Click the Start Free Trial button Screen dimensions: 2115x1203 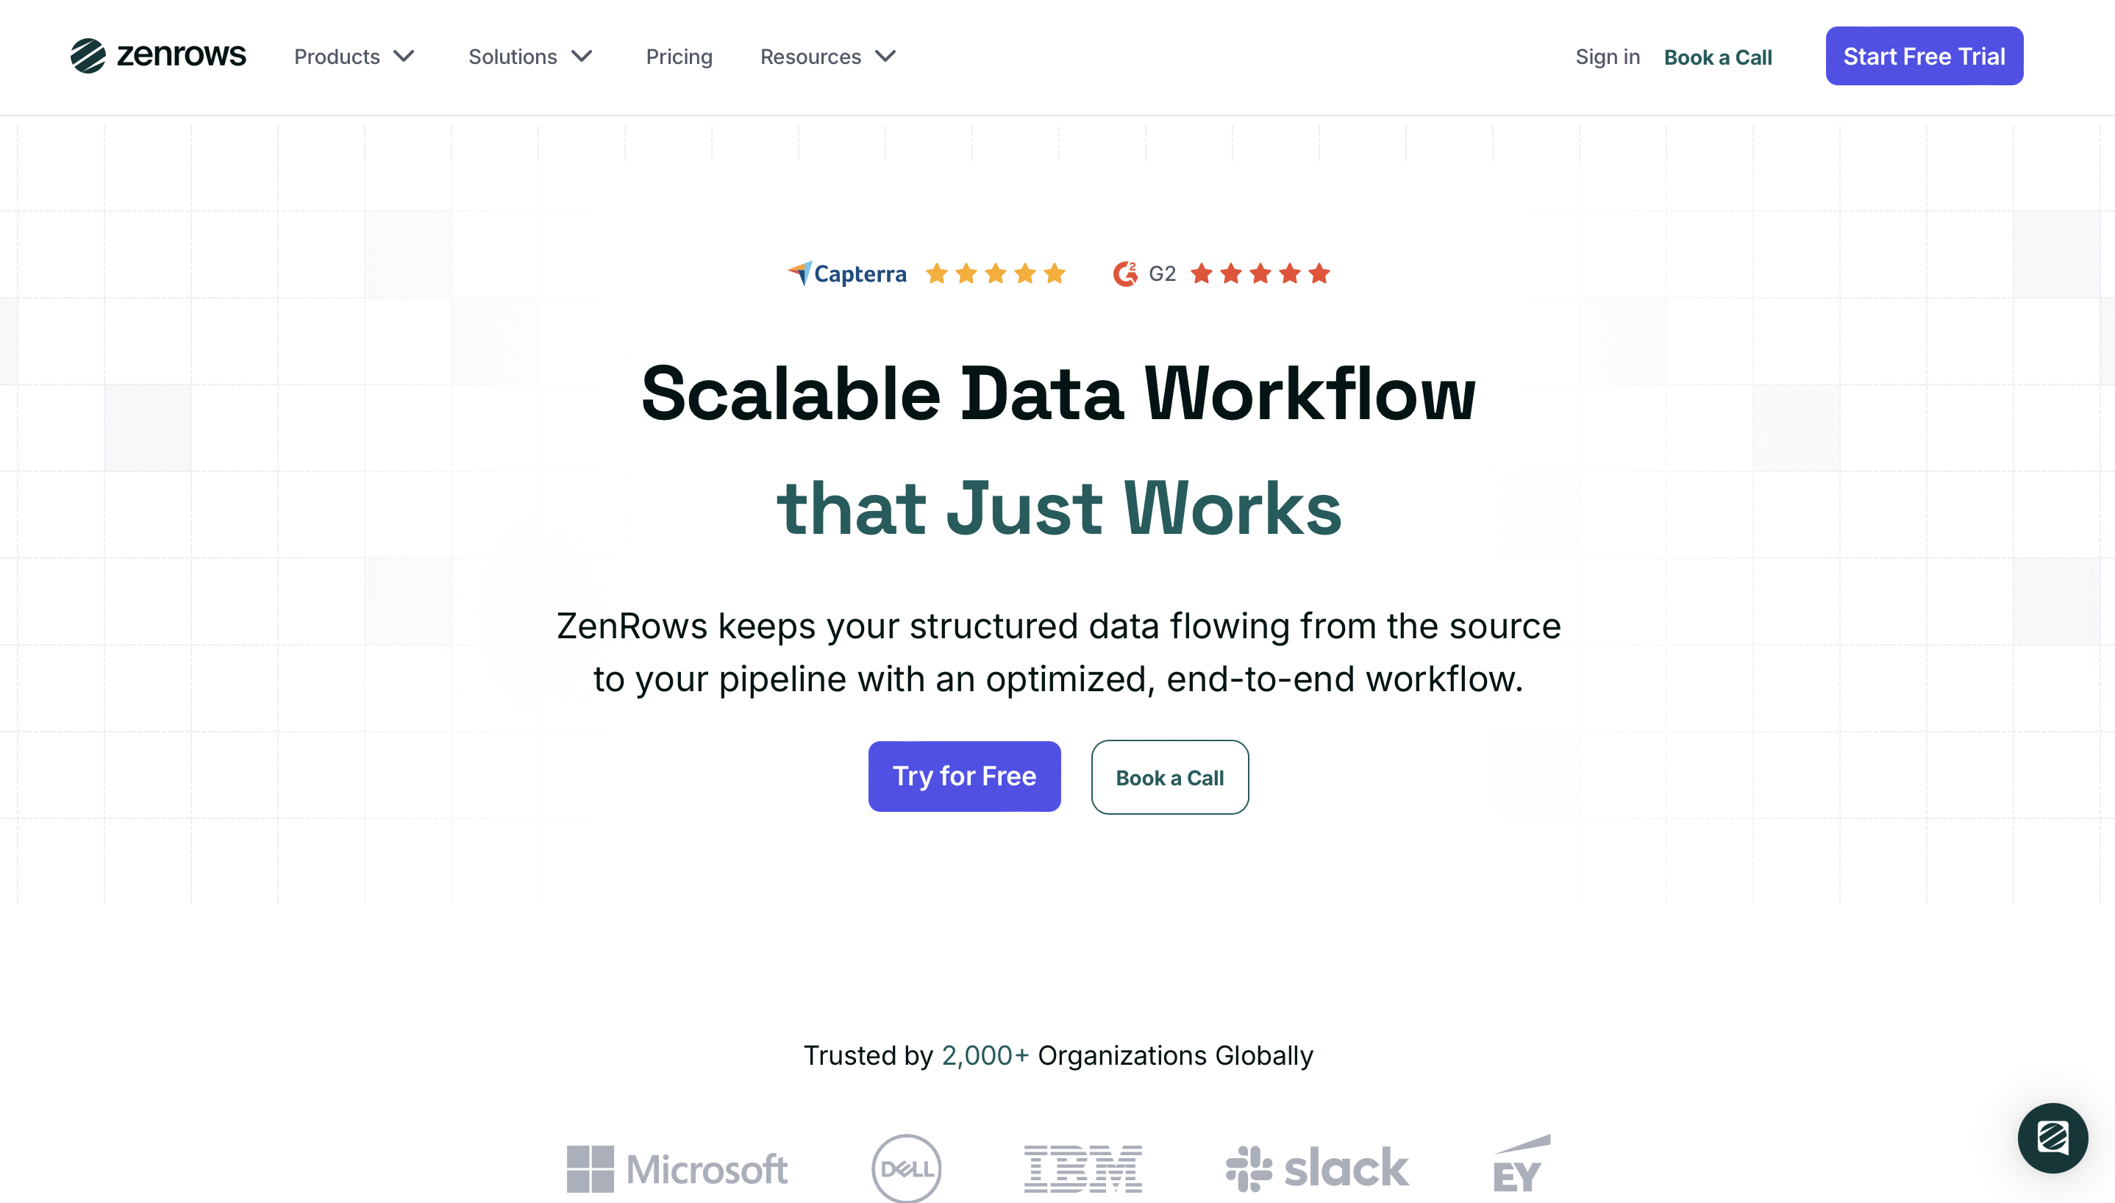click(1924, 56)
